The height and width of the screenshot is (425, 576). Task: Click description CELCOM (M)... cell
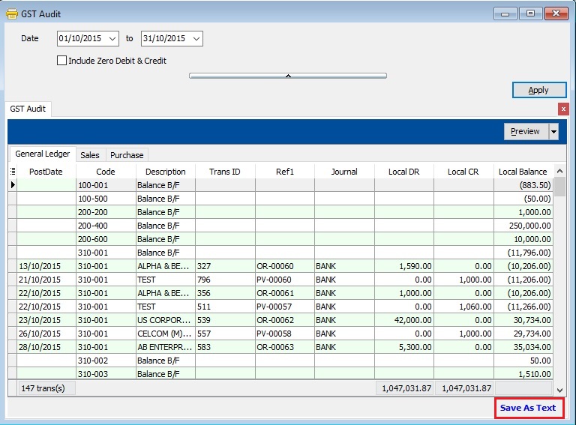tap(165, 334)
